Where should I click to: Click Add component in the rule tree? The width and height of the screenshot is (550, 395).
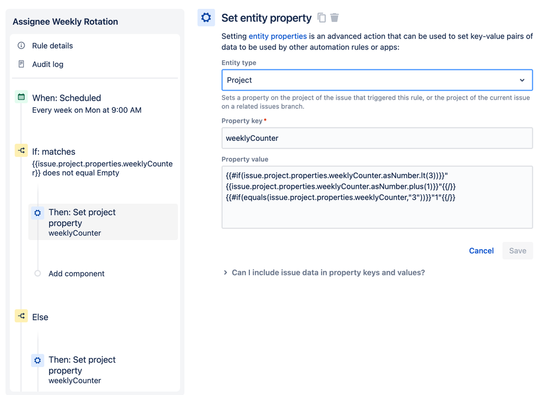[77, 273]
